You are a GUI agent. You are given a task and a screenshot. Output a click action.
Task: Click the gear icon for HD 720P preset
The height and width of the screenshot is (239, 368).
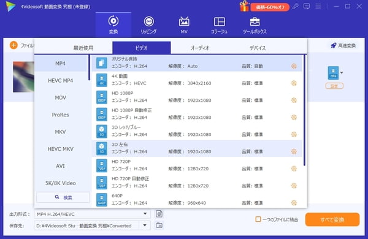coord(294,169)
